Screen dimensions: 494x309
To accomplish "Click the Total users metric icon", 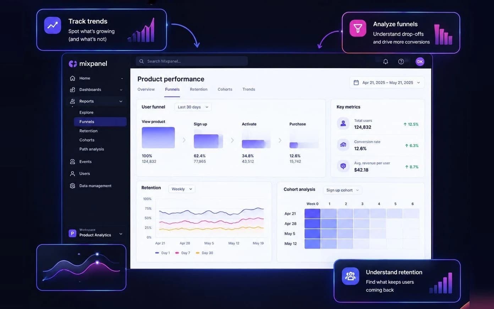I will [x=343, y=124].
